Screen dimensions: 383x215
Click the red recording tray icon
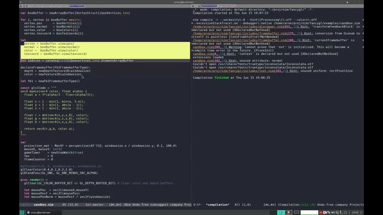(321, 213)
